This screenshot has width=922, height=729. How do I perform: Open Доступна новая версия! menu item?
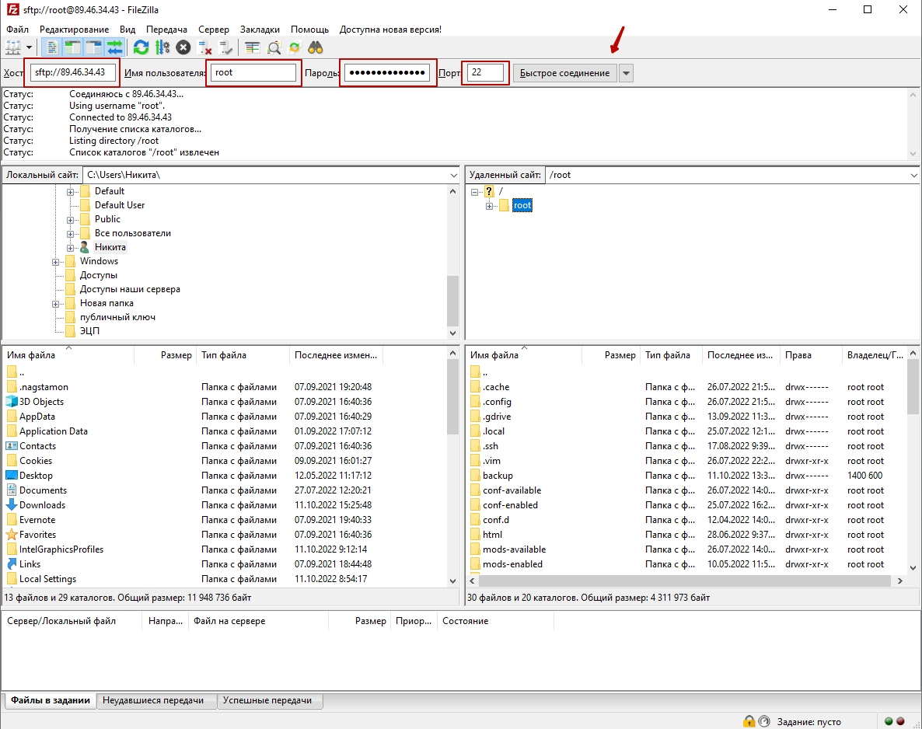(x=390, y=30)
